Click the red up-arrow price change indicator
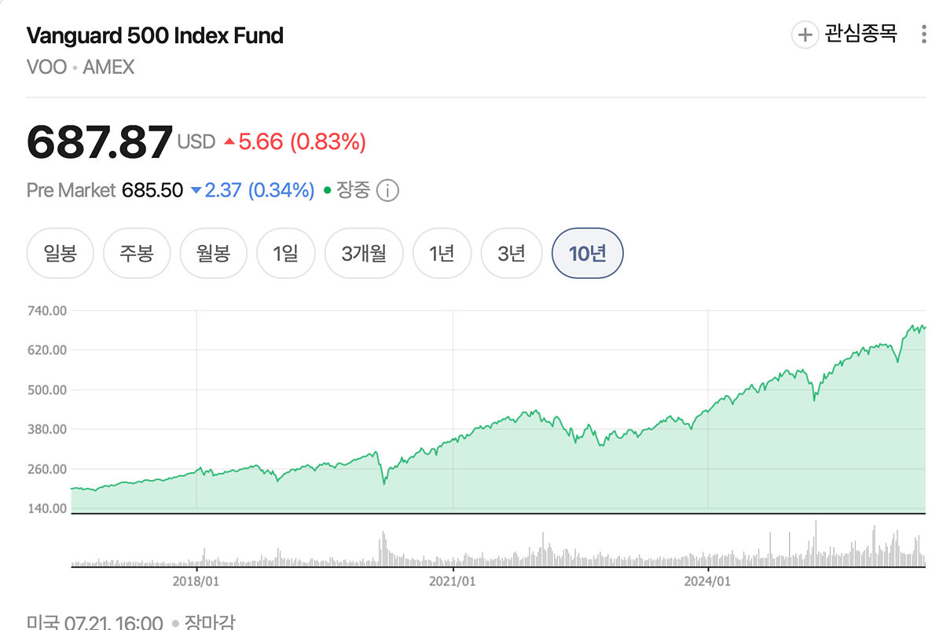This screenshot has width=943, height=630. (229, 142)
